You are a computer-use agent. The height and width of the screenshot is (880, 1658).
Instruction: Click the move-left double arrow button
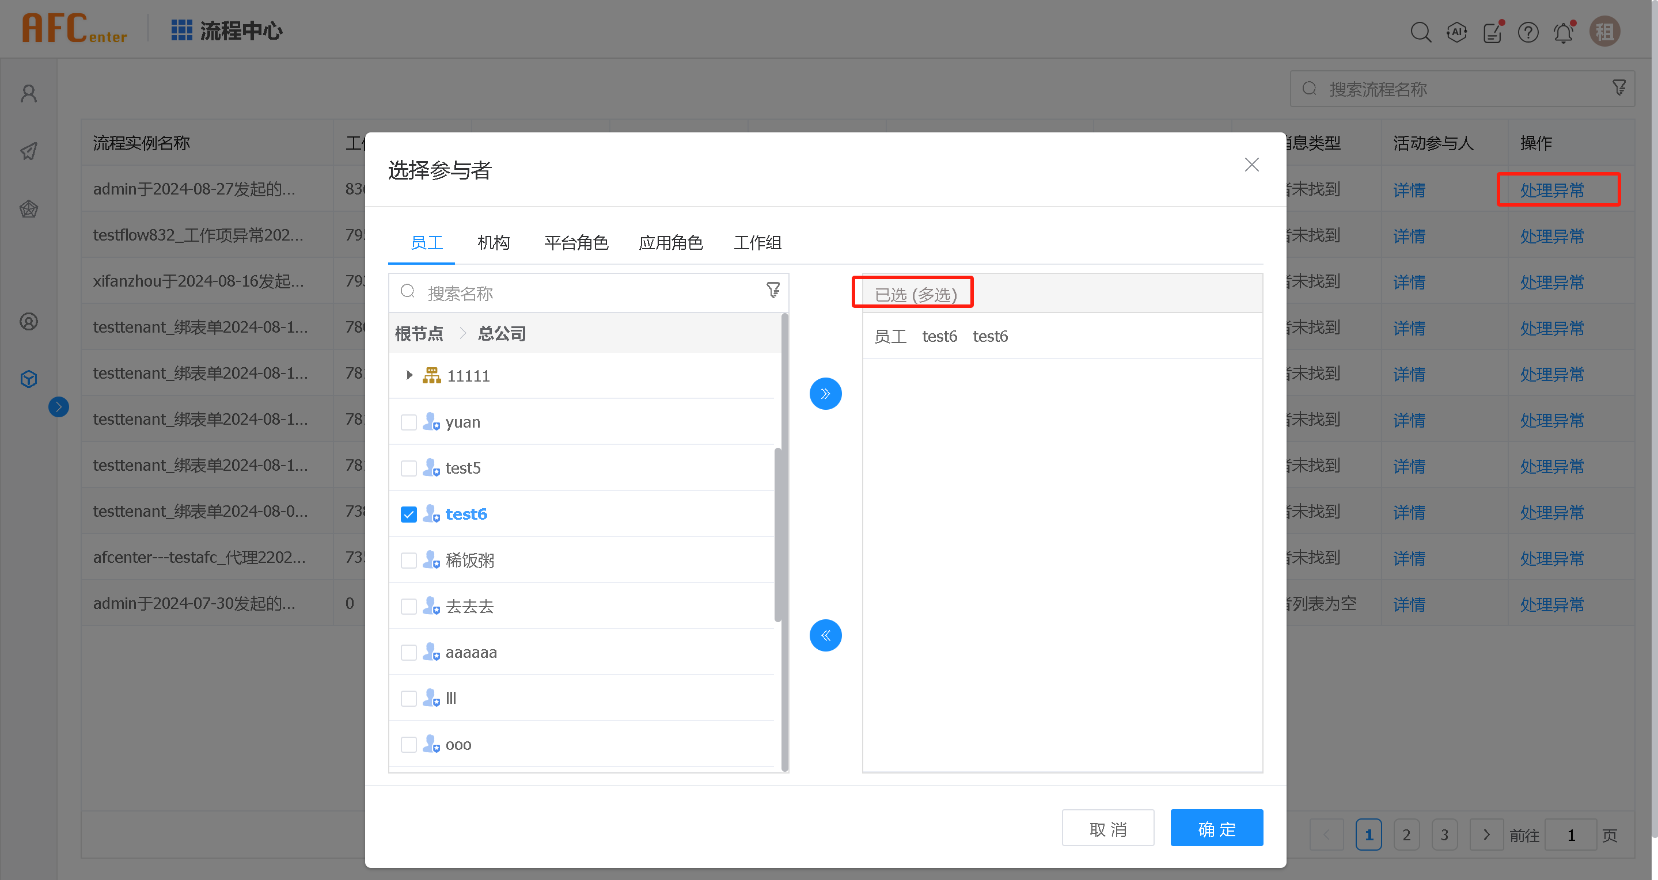click(825, 635)
